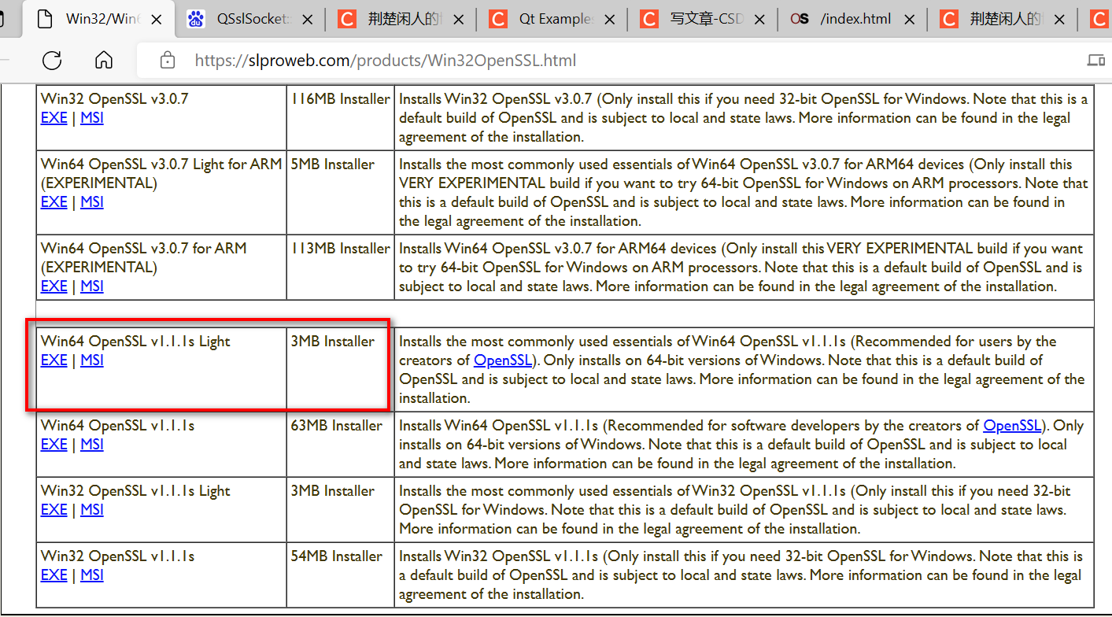Close the Win32/Win64 OpenSSL tab
This screenshot has width=1112, height=617.
point(157,19)
